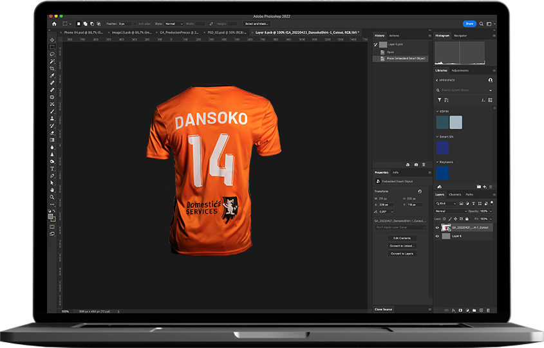Click the Edit Contents button
The image size is (544, 348).
click(x=402, y=238)
